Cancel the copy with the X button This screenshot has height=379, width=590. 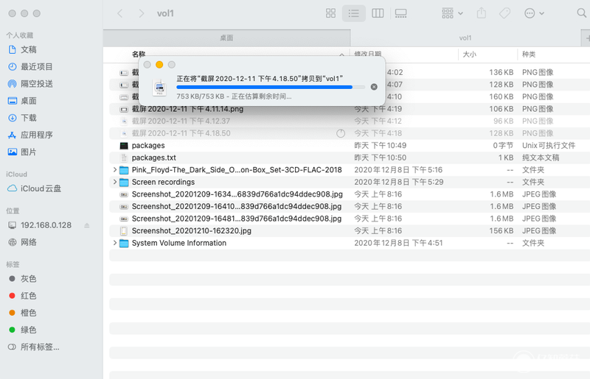[374, 87]
